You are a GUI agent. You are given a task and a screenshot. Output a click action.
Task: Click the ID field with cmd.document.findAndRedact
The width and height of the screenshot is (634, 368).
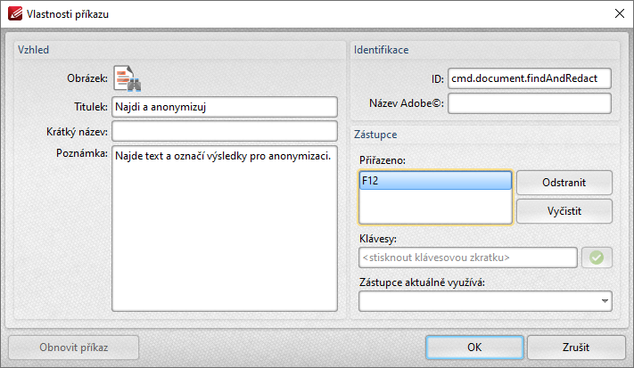coord(530,78)
